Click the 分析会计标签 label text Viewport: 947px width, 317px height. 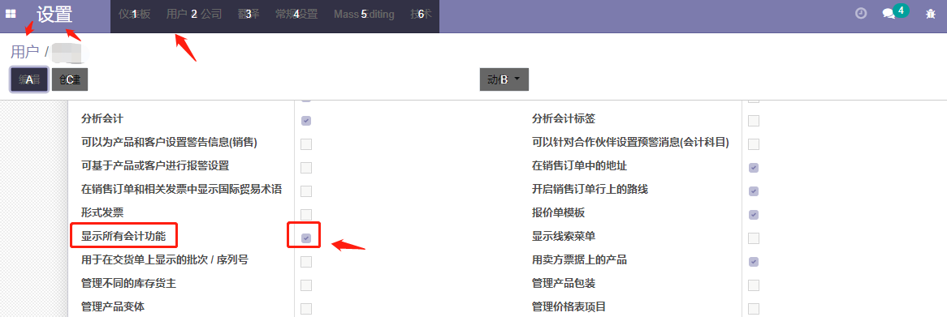[564, 118]
